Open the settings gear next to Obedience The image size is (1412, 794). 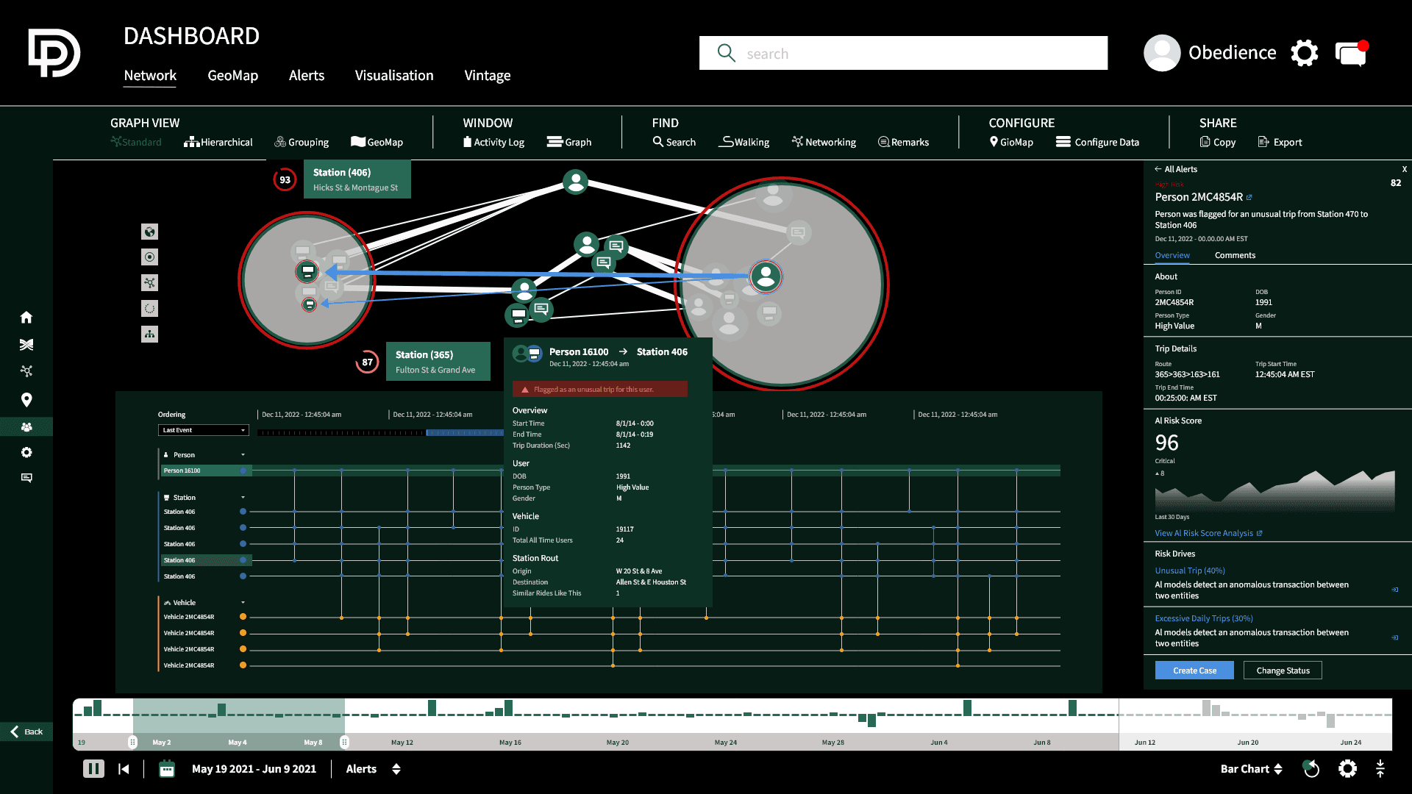[x=1304, y=54]
